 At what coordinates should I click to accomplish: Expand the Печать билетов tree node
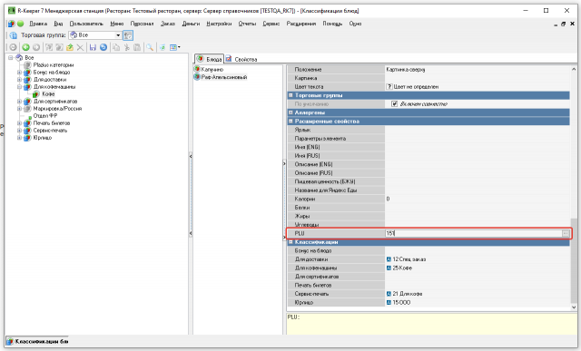click(20, 123)
